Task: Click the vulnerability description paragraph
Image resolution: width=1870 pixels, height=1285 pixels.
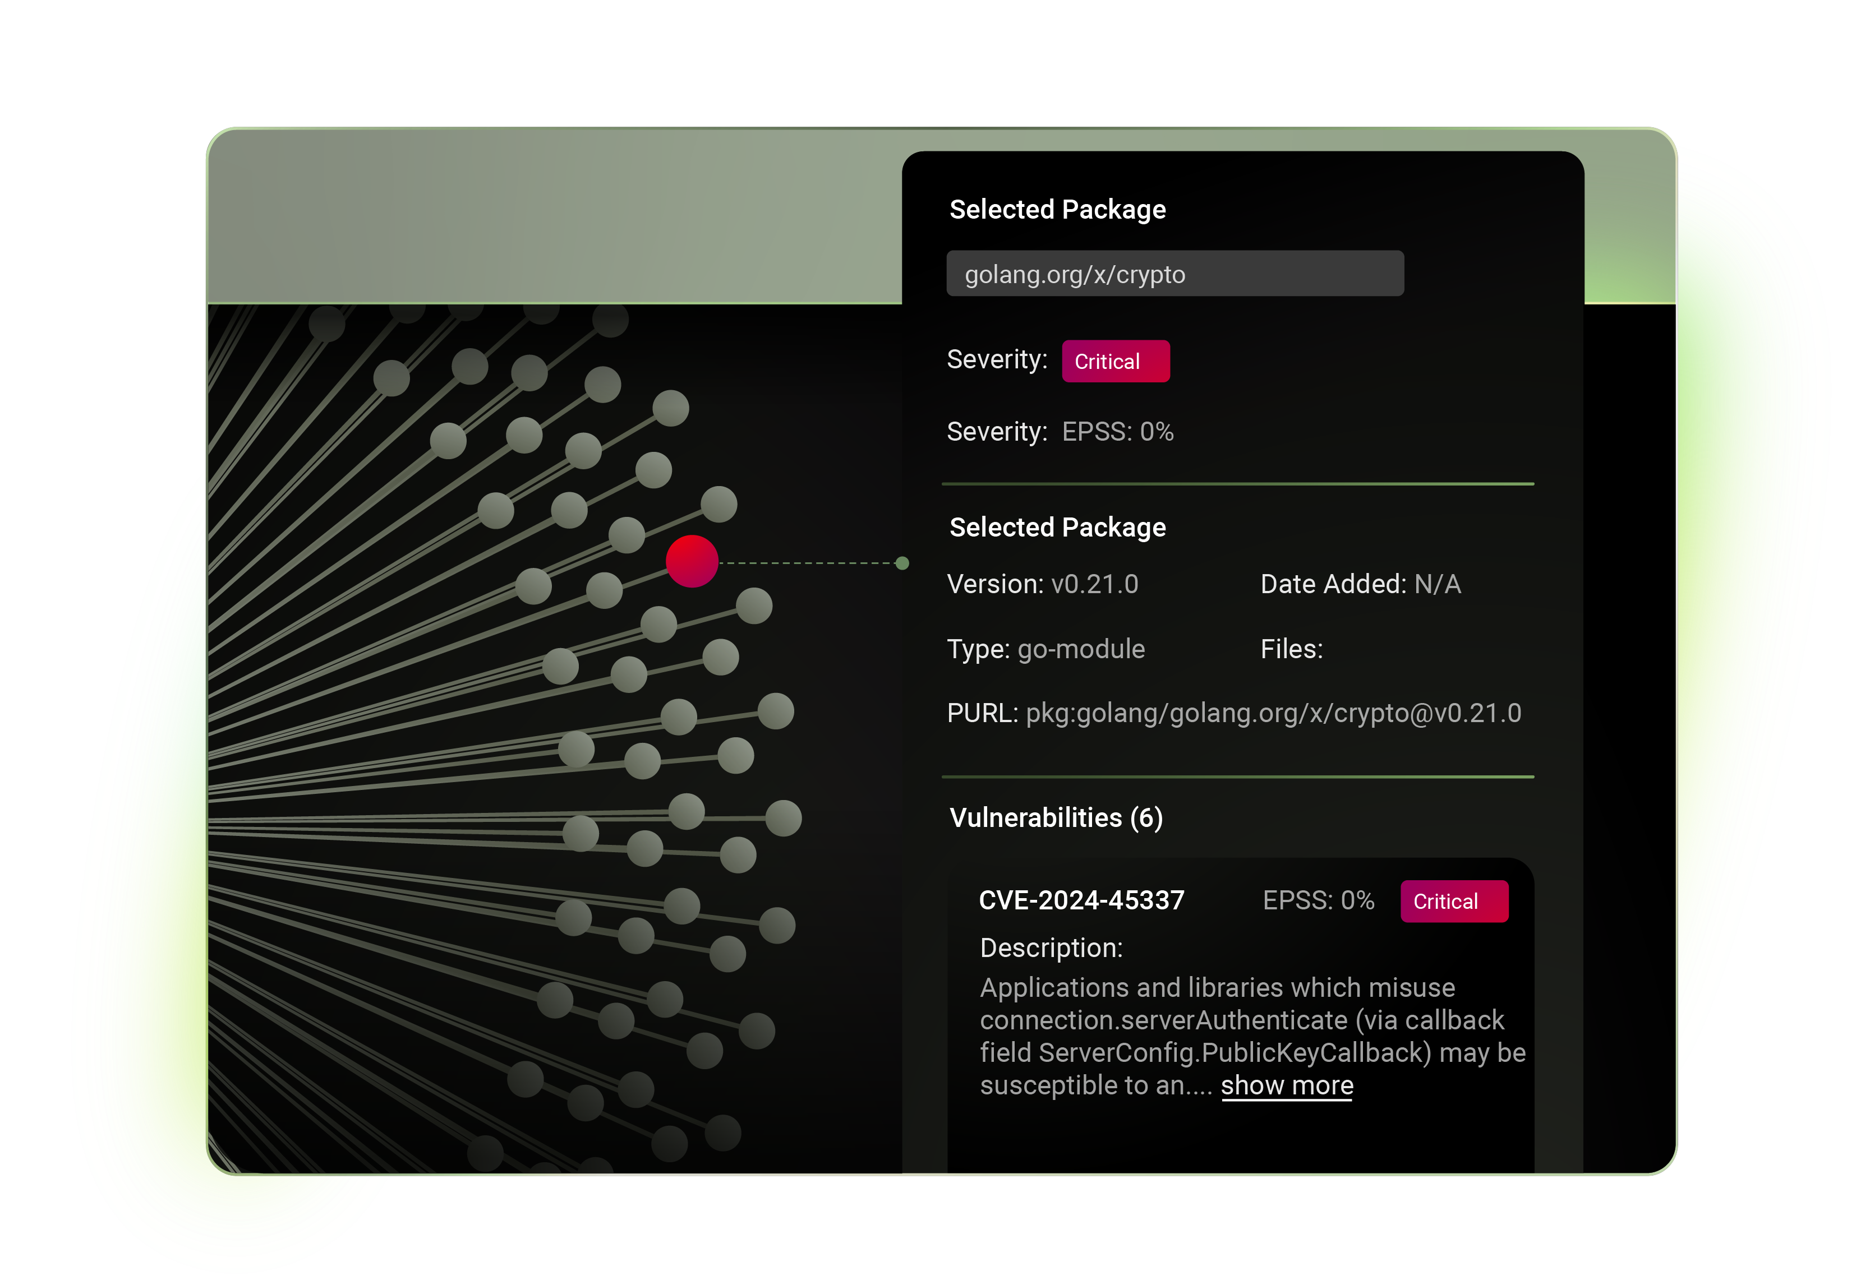Action: (1252, 1037)
